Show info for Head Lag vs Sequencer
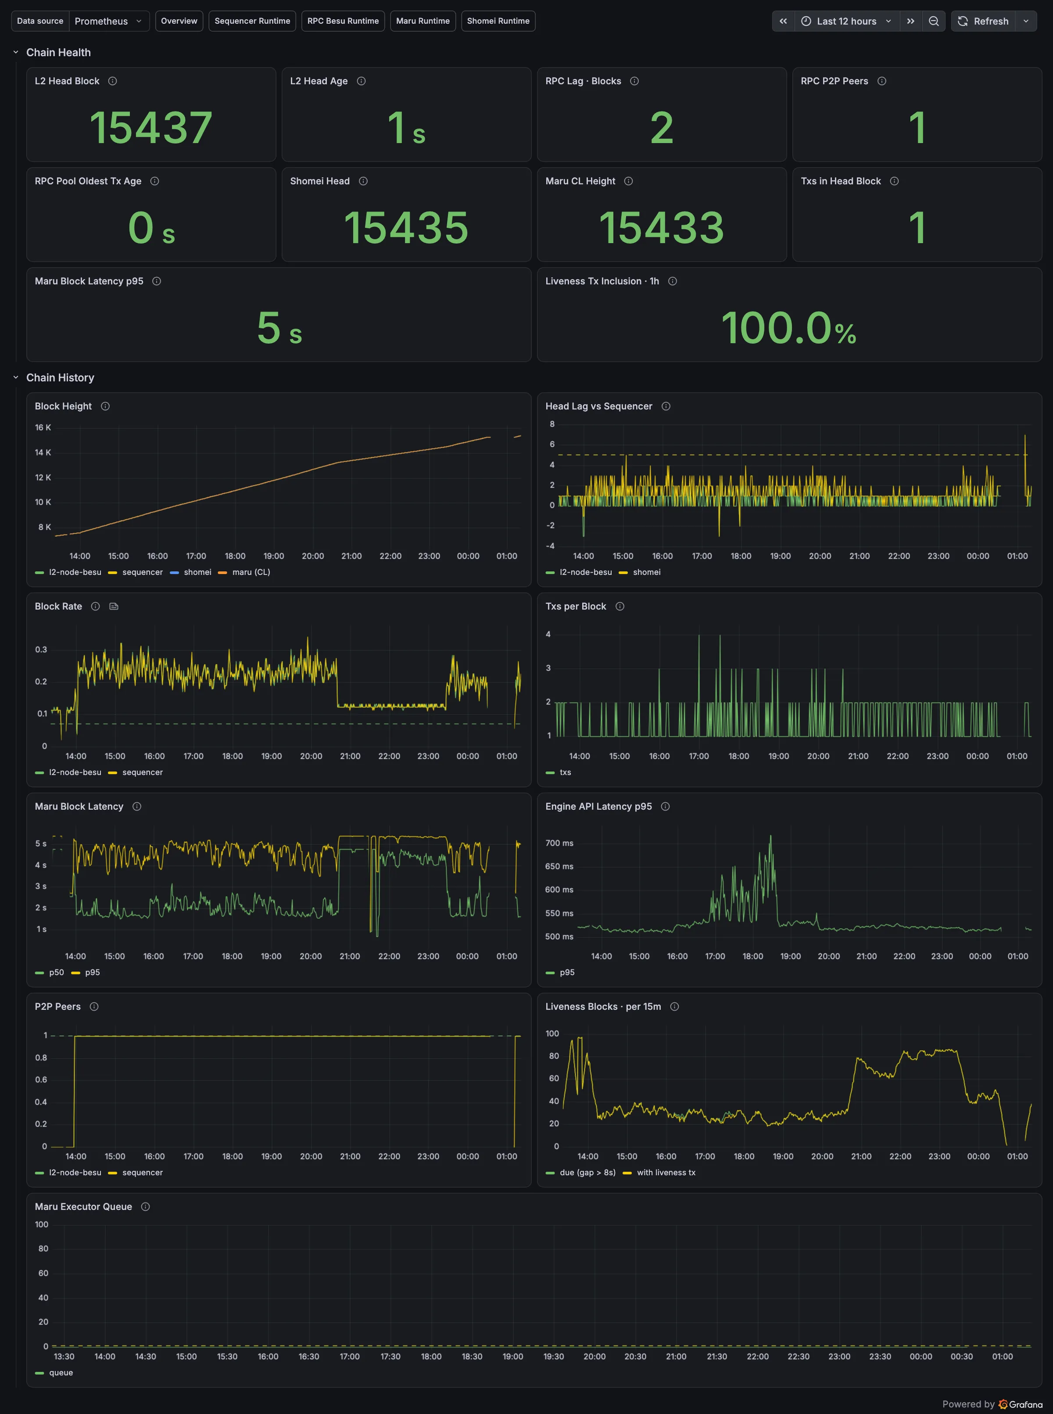This screenshot has height=1414, width=1053. point(666,406)
